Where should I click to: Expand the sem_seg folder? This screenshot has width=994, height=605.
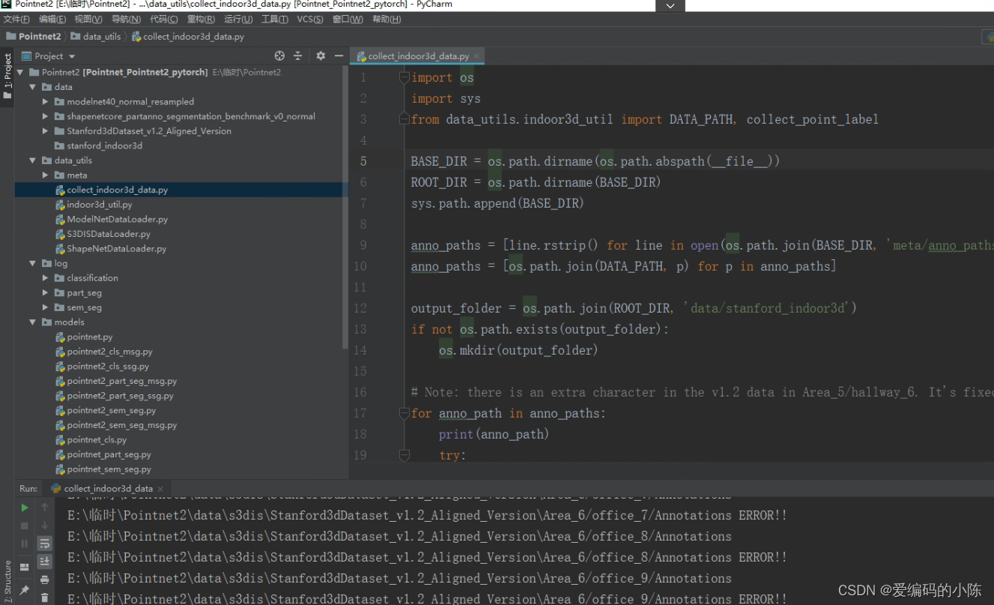coord(46,307)
